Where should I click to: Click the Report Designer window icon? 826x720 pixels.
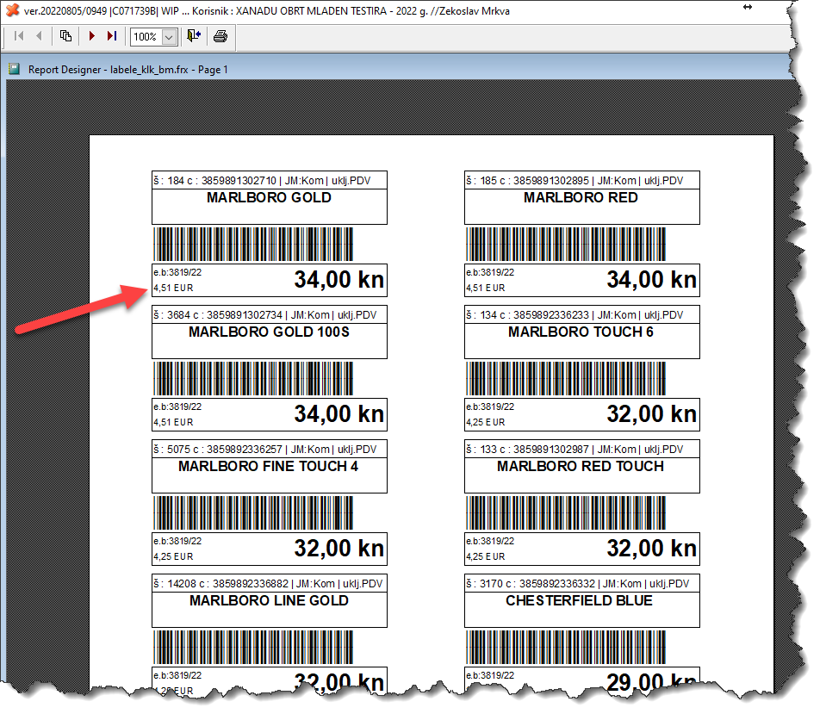coord(14,69)
